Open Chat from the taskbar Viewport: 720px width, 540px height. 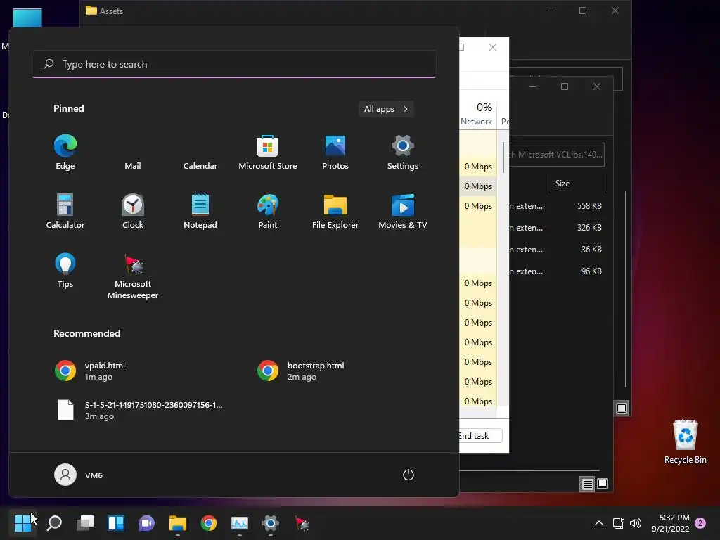(146, 522)
